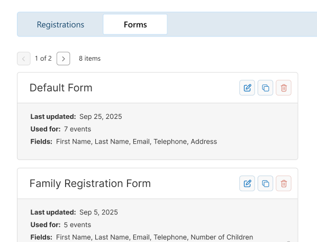Viewport: 317px width, 242px height.
Task: Delete the Default Form
Action: click(284, 88)
